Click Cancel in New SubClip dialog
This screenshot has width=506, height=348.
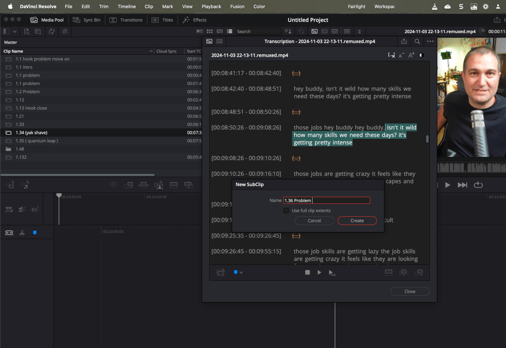(314, 221)
